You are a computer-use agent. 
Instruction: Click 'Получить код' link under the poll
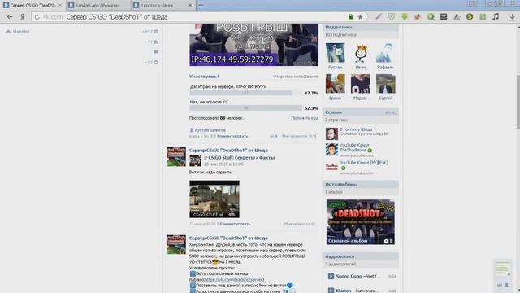click(305, 118)
